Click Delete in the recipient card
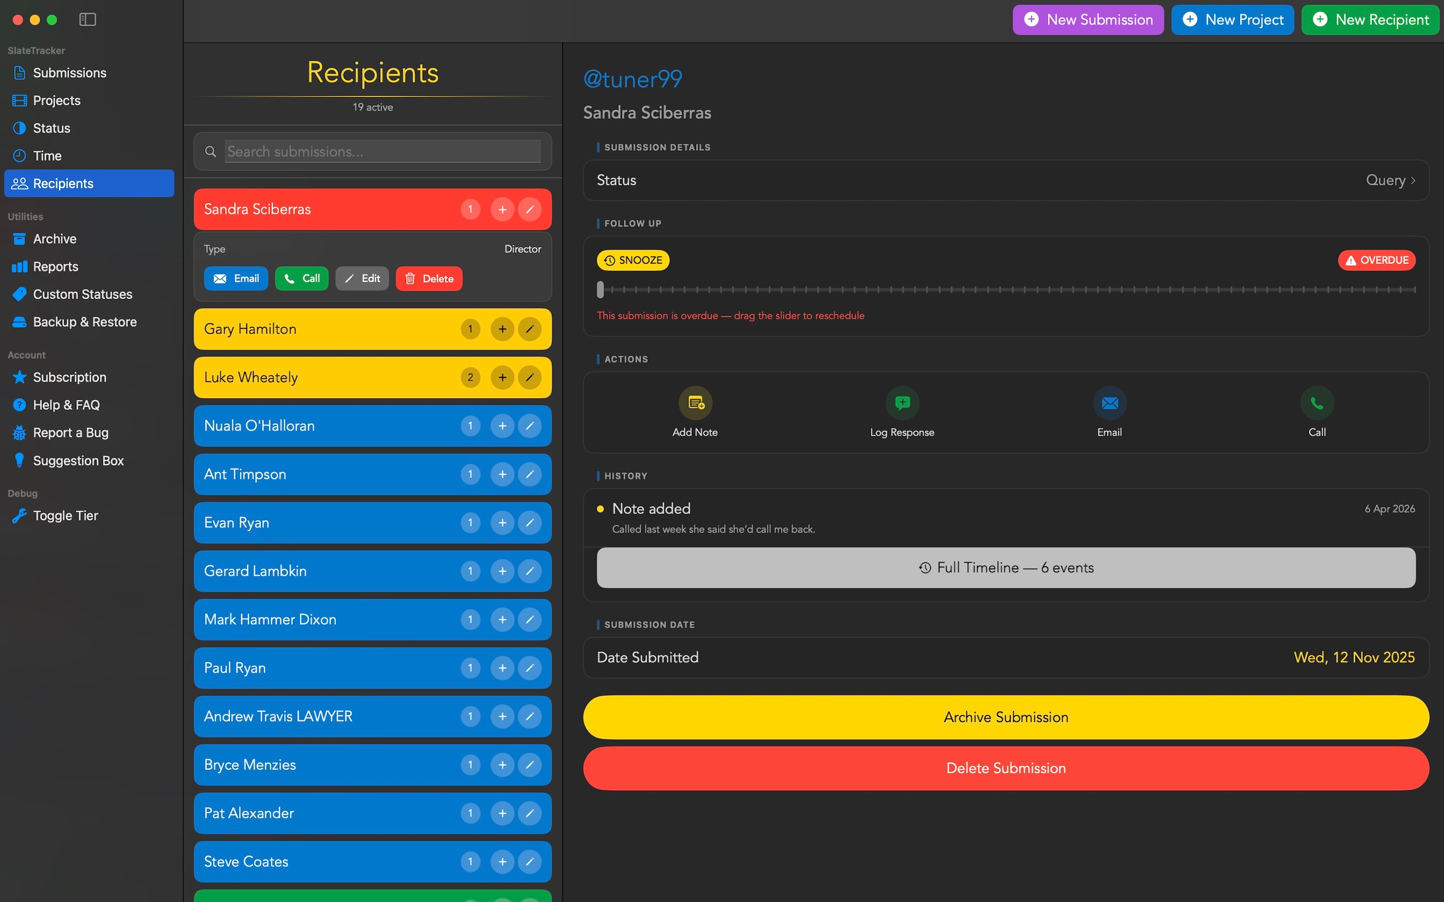Screen dimensions: 1444x902 click(428, 279)
